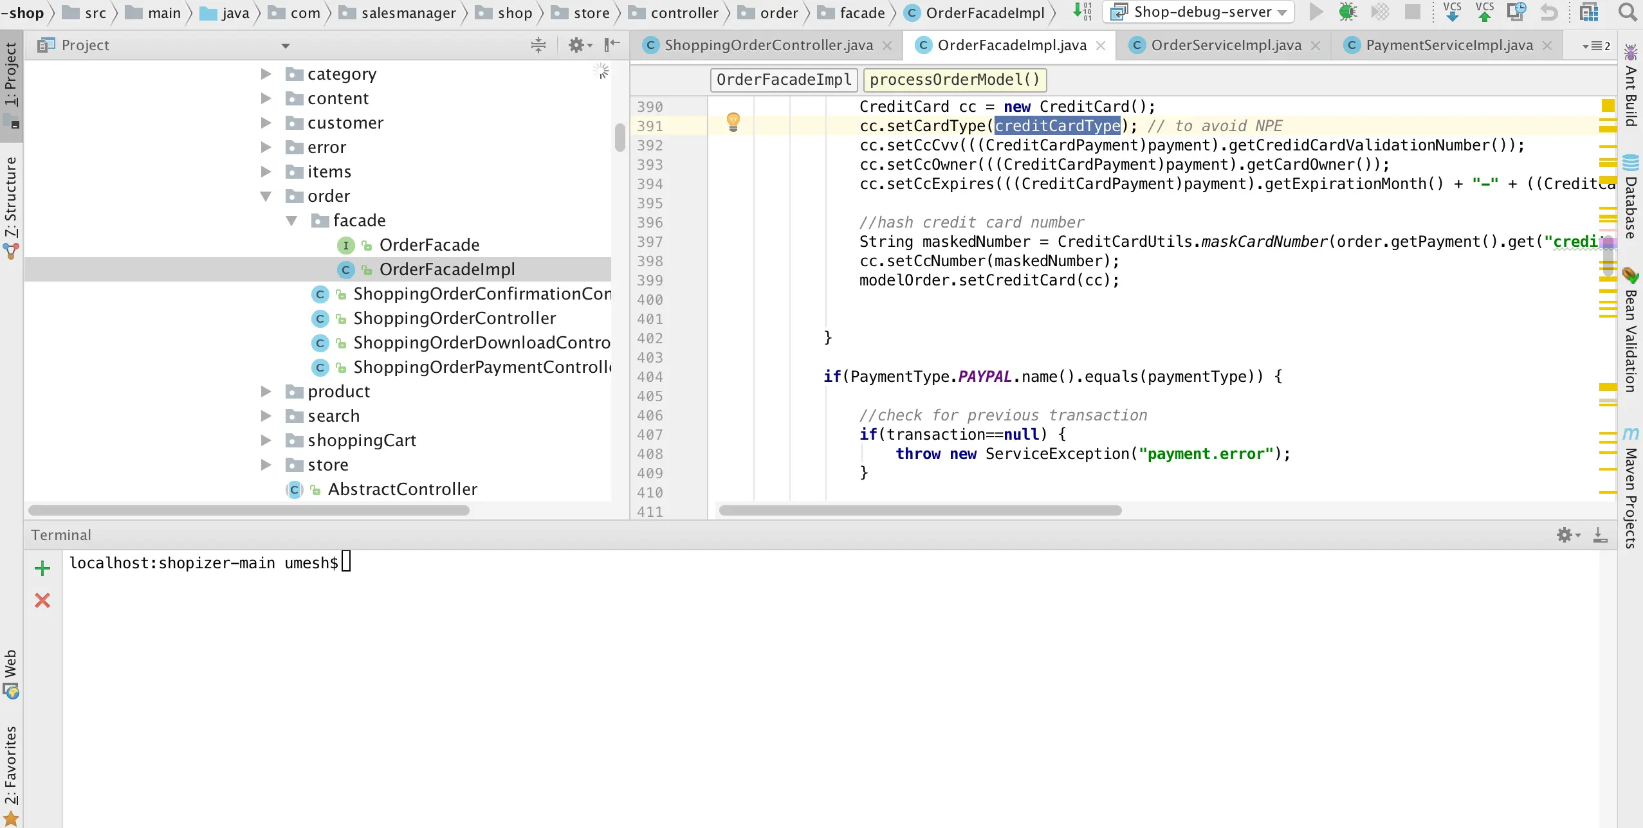Open Bean Validation tool window
This screenshot has width=1643, height=828.
click(x=1630, y=330)
